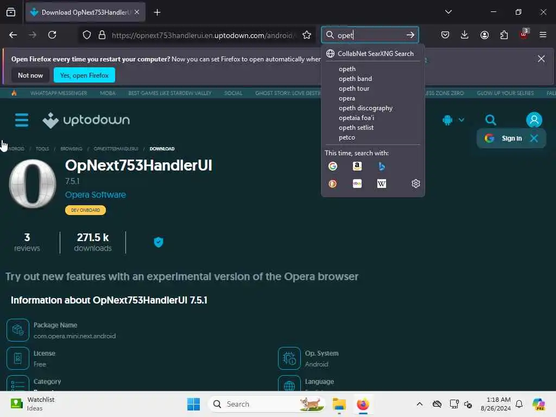This screenshot has height=417, width=556.
Task: Search this time with Google
Action: tap(333, 166)
